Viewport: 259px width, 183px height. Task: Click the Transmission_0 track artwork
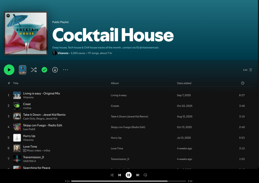(17, 159)
